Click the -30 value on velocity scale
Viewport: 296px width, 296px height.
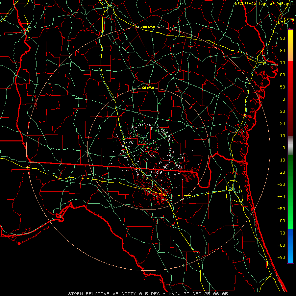coord(281,185)
